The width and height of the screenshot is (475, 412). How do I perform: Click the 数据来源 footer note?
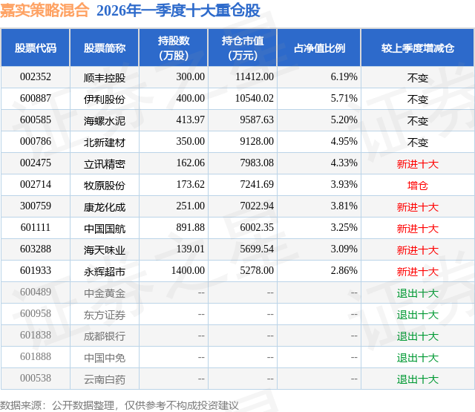tap(119, 405)
